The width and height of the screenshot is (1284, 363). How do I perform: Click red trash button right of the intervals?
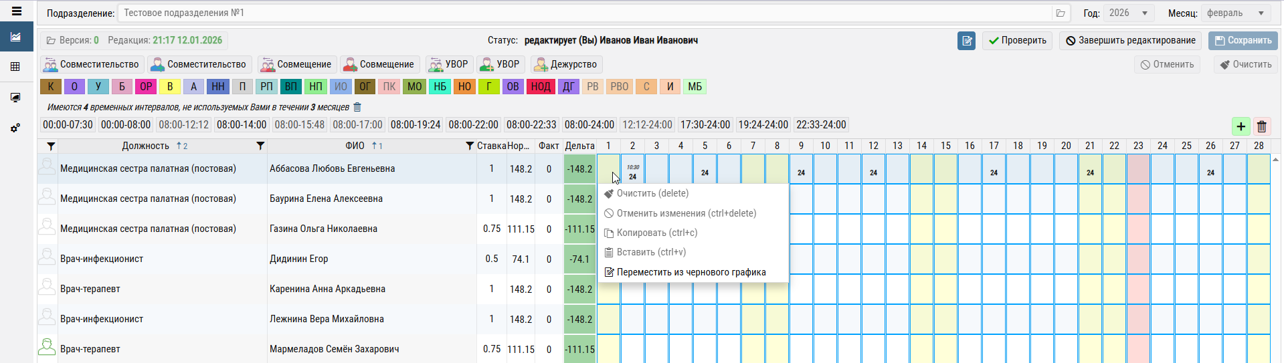(1262, 126)
